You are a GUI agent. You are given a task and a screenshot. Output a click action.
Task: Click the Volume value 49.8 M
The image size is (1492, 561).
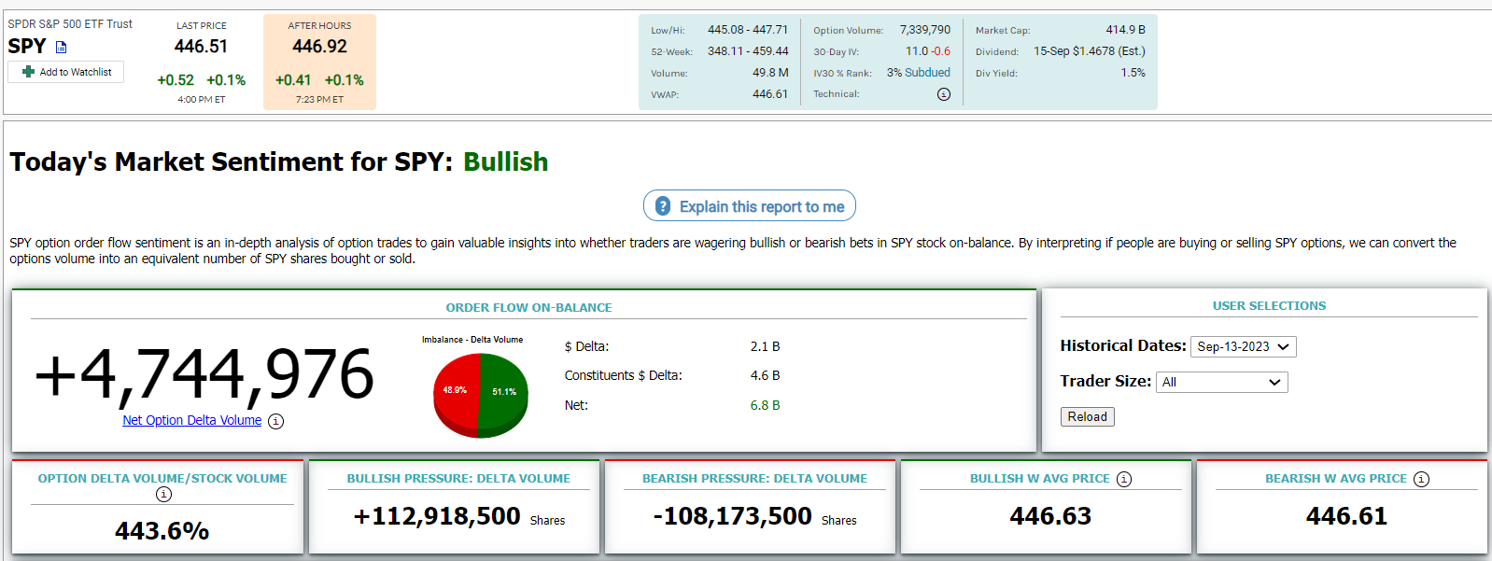770,73
